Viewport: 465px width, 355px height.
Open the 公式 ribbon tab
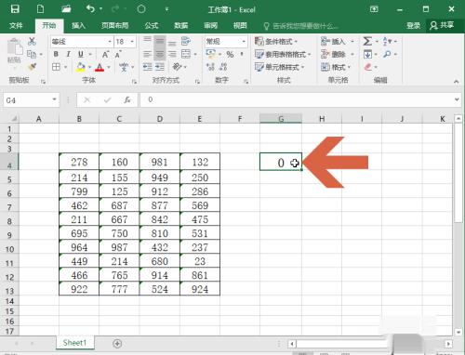click(152, 25)
